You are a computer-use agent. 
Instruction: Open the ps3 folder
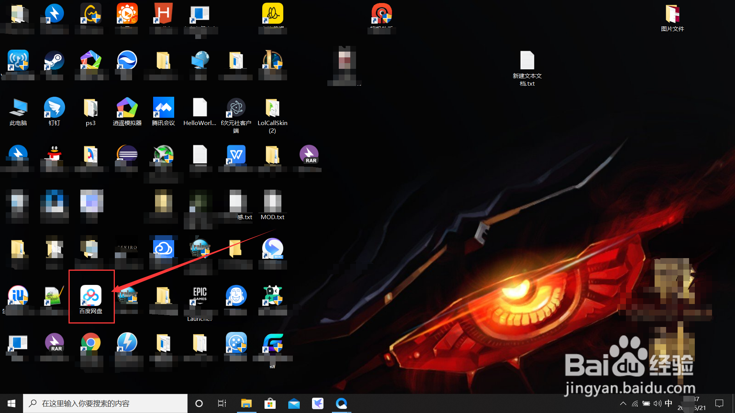[91, 112]
